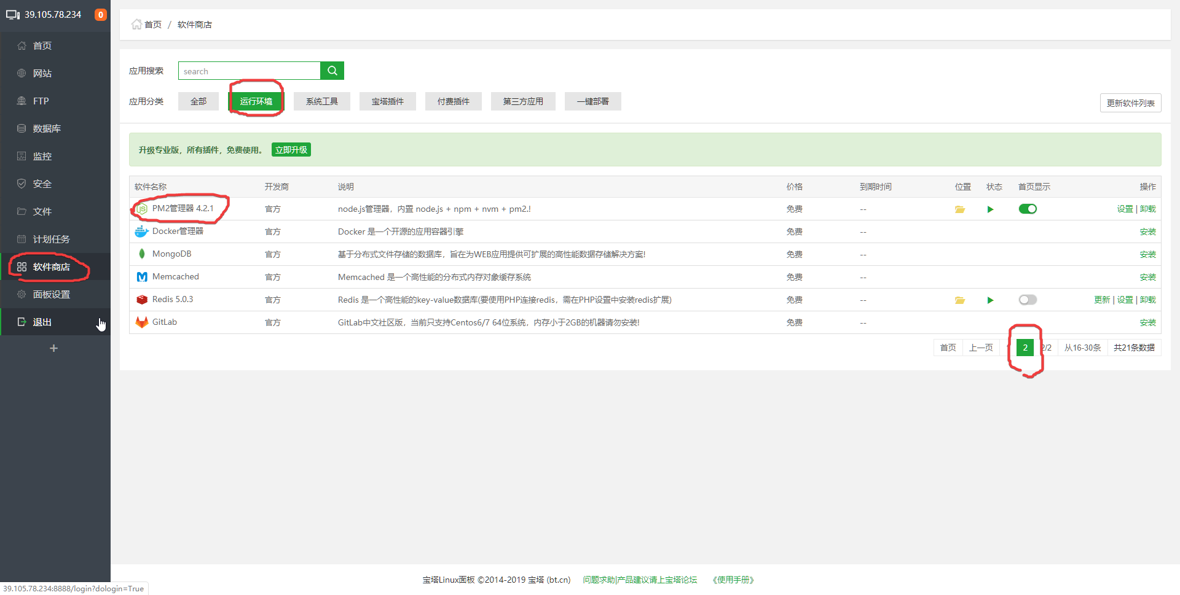Click the 立即升级 upgrade button
This screenshot has height=595, width=1180.
pyautogui.click(x=291, y=149)
